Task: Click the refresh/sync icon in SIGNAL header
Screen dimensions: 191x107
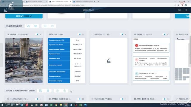Action: (179, 10)
